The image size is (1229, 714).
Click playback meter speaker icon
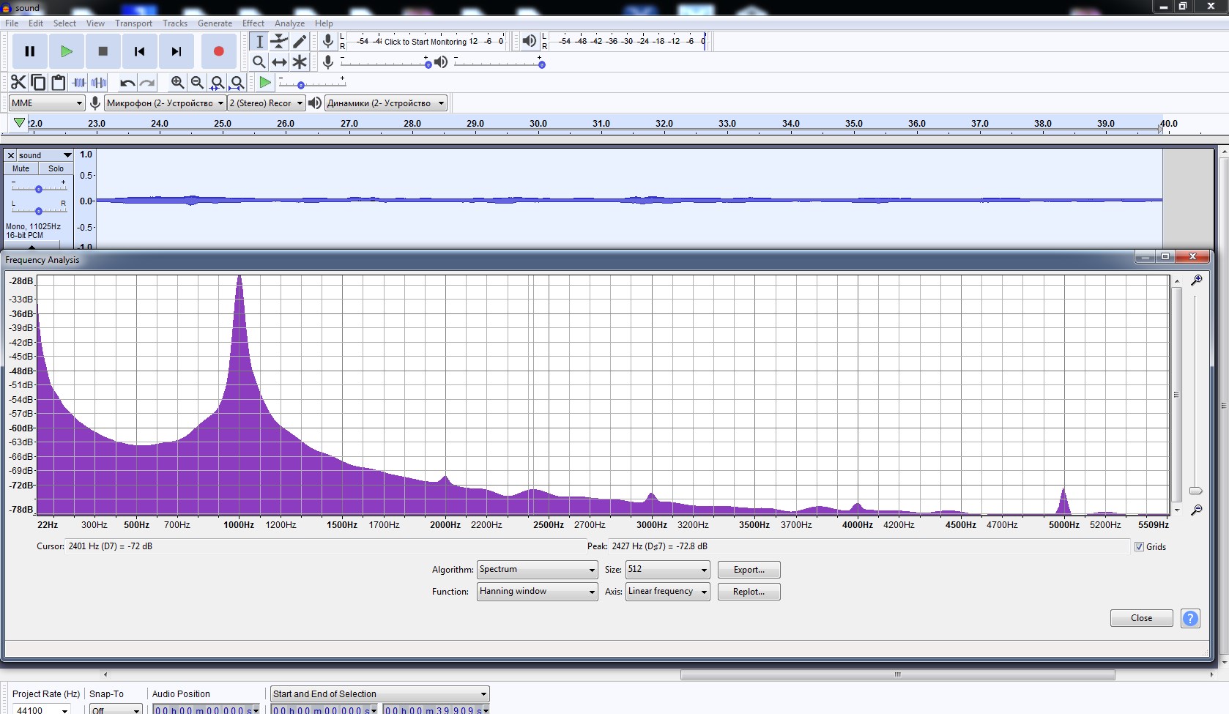529,41
